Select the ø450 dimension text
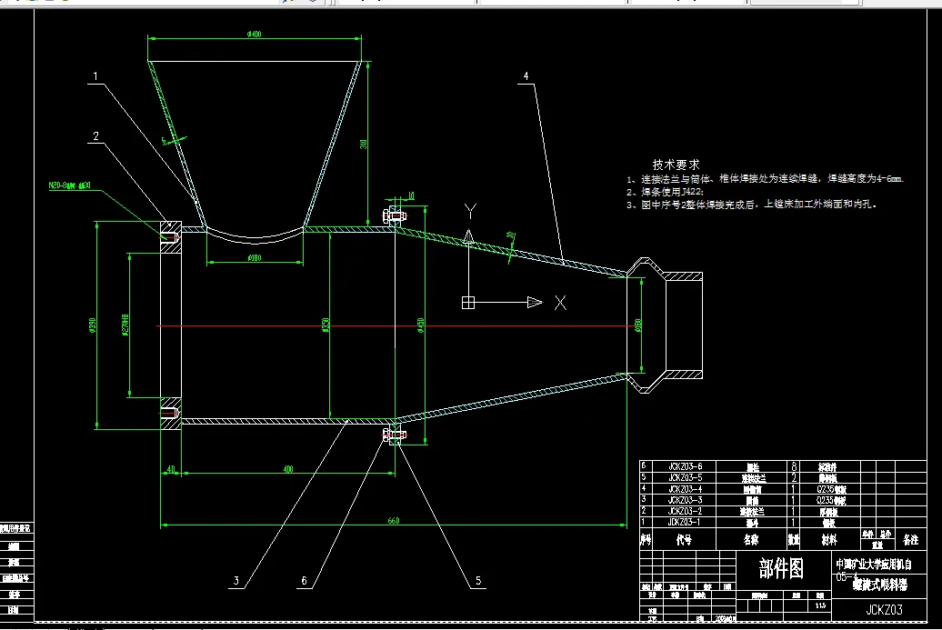This screenshot has width=942, height=630. pos(420,325)
